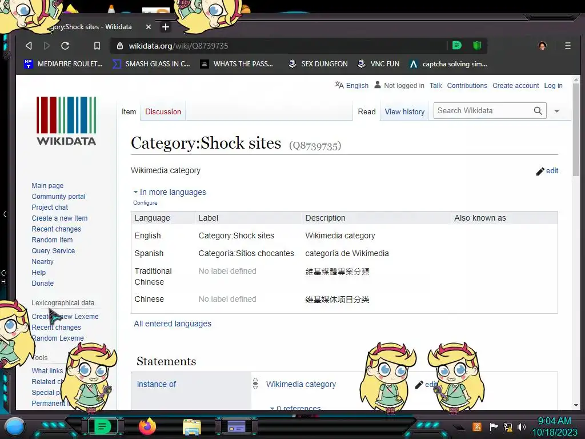Open the network tray icon
This screenshot has width=585, height=439.
click(507, 426)
